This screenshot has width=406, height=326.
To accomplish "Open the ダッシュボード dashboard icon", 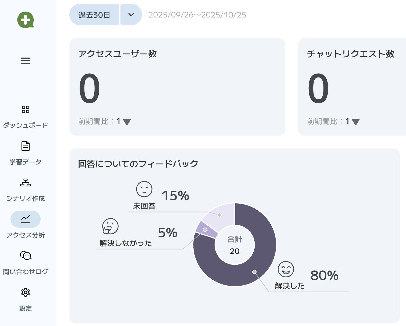I will (26, 109).
